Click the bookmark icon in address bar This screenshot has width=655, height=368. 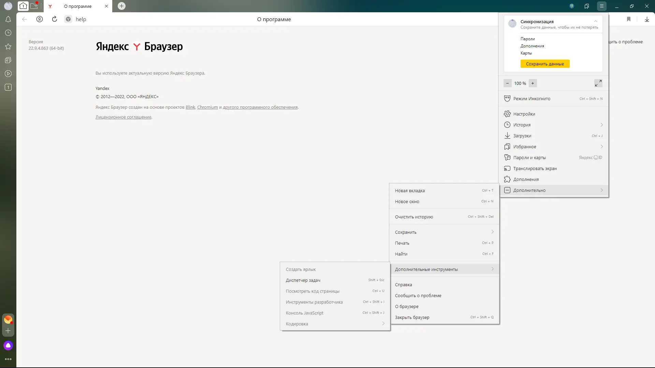tap(628, 19)
